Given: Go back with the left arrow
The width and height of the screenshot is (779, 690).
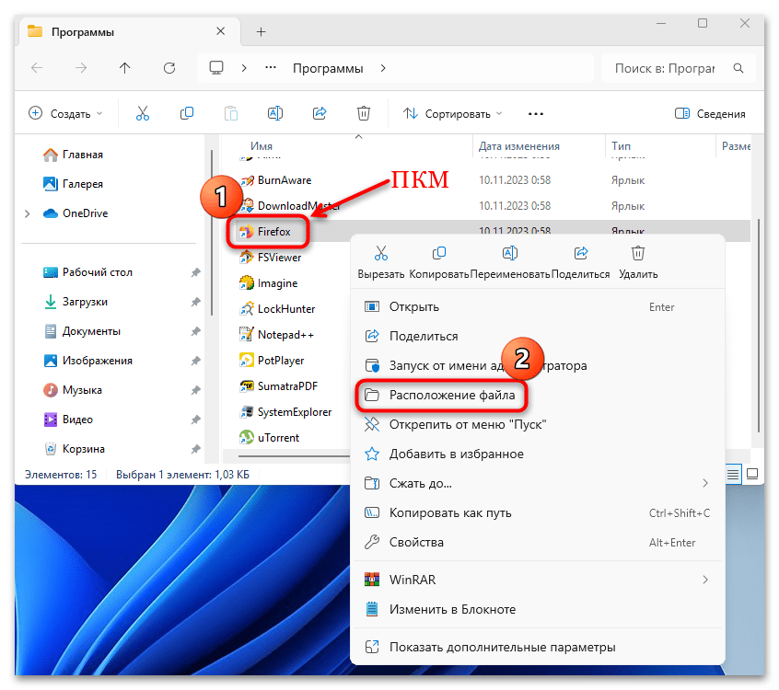Looking at the screenshot, I should coord(37,68).
